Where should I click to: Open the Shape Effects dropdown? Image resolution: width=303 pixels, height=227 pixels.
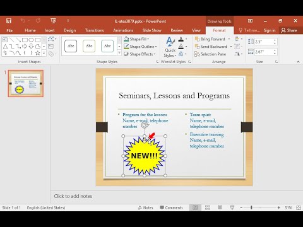140,54
